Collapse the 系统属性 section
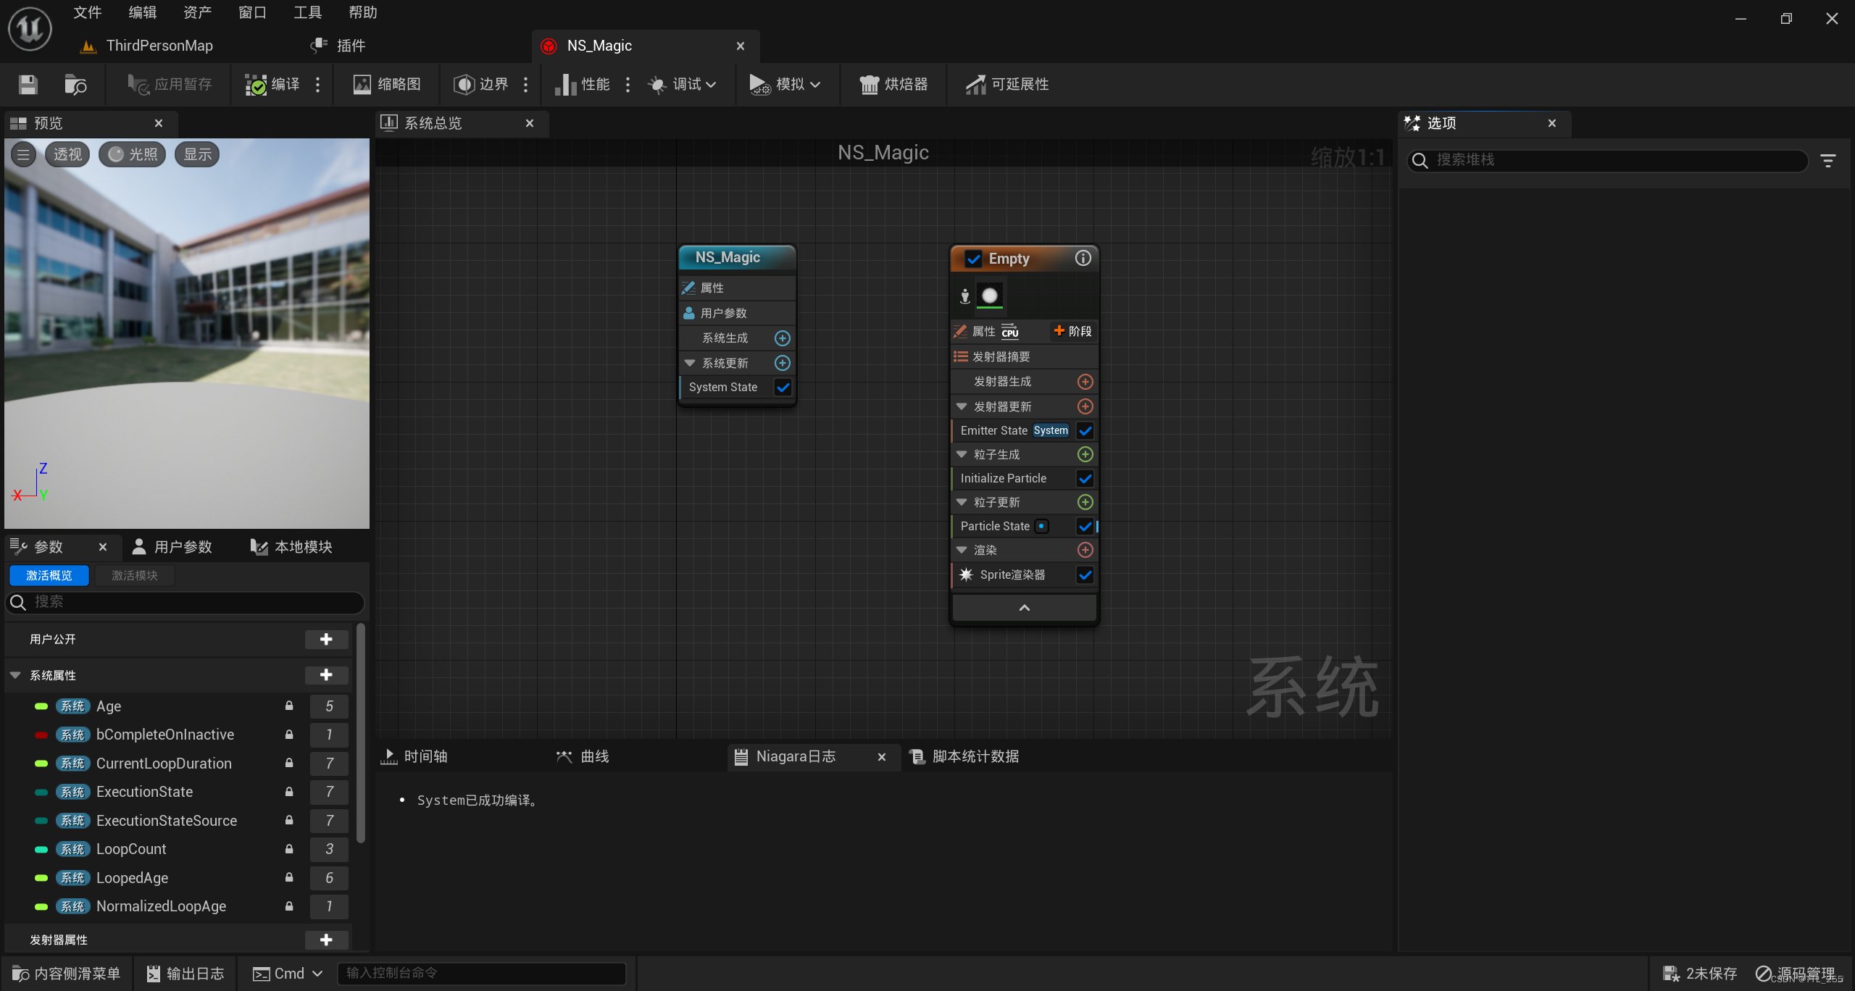1855x991 pixels. 15,676
